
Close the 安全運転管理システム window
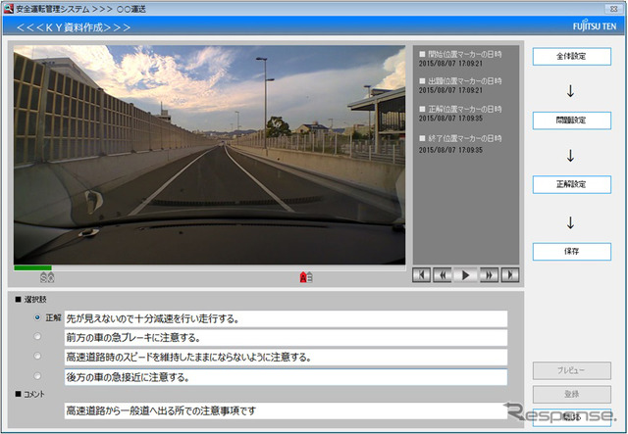[x=613, y=9]
